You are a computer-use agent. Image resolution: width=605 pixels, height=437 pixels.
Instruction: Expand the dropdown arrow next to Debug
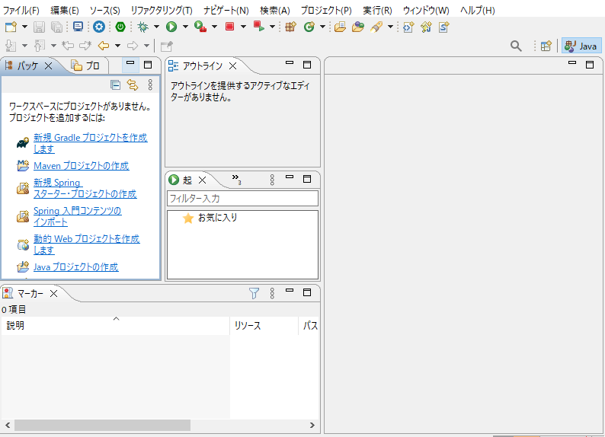pos(156,27)
